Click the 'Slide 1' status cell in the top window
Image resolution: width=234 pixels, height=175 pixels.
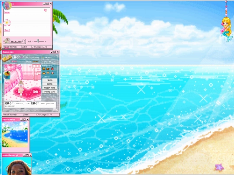[26, 47]
